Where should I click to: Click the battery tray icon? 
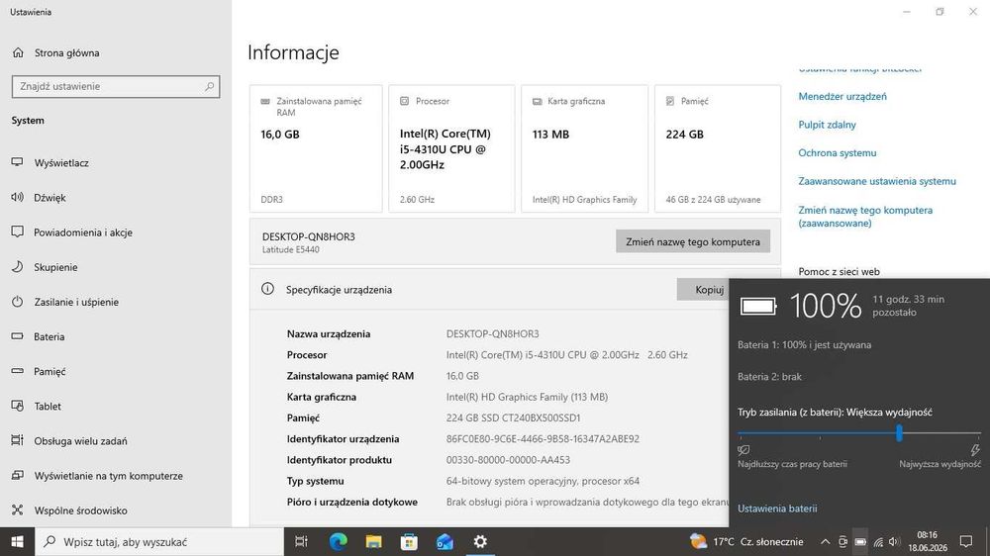860,541
